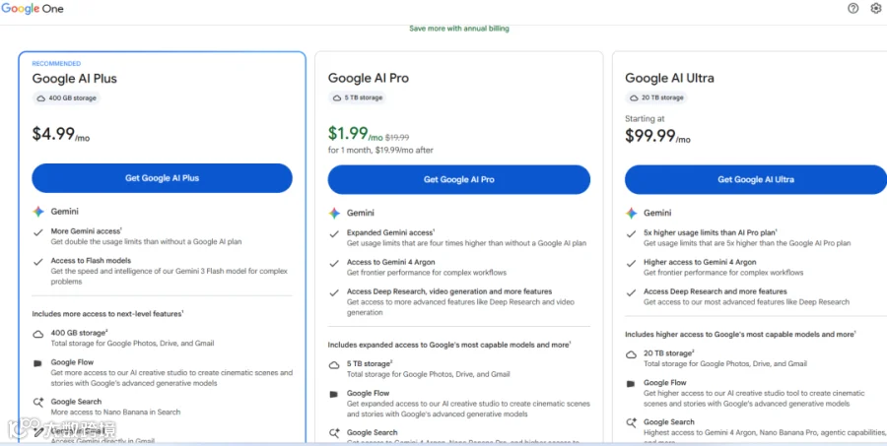Click Google Search icon in AI Ultra card
Viewport: 887px width, 446px height.
(x=631, y=422)
